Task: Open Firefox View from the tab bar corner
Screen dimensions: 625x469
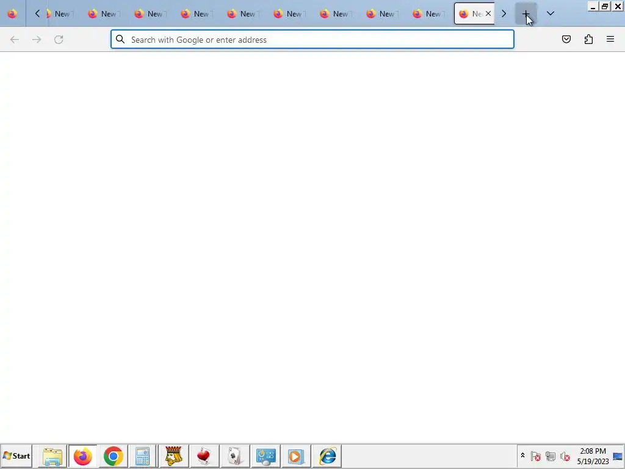Action: (x=12, y=13)
